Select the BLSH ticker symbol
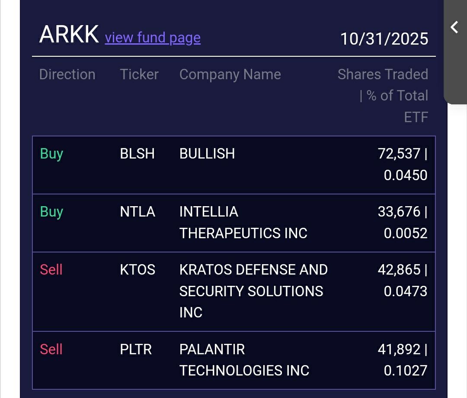The width and height of the screenshot is (467, 398). pos(137,154)
